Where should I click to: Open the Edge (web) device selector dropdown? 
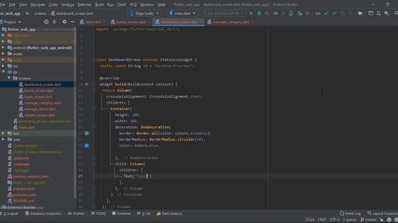(144, 14)
